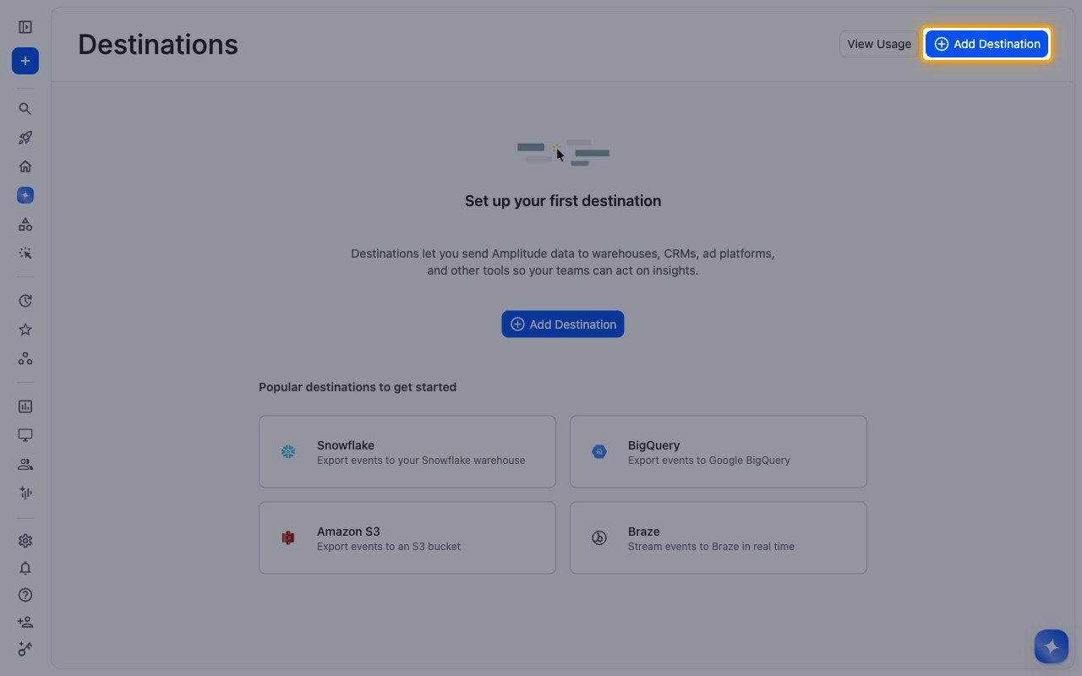Open the rocket getting-started icon

25,138
